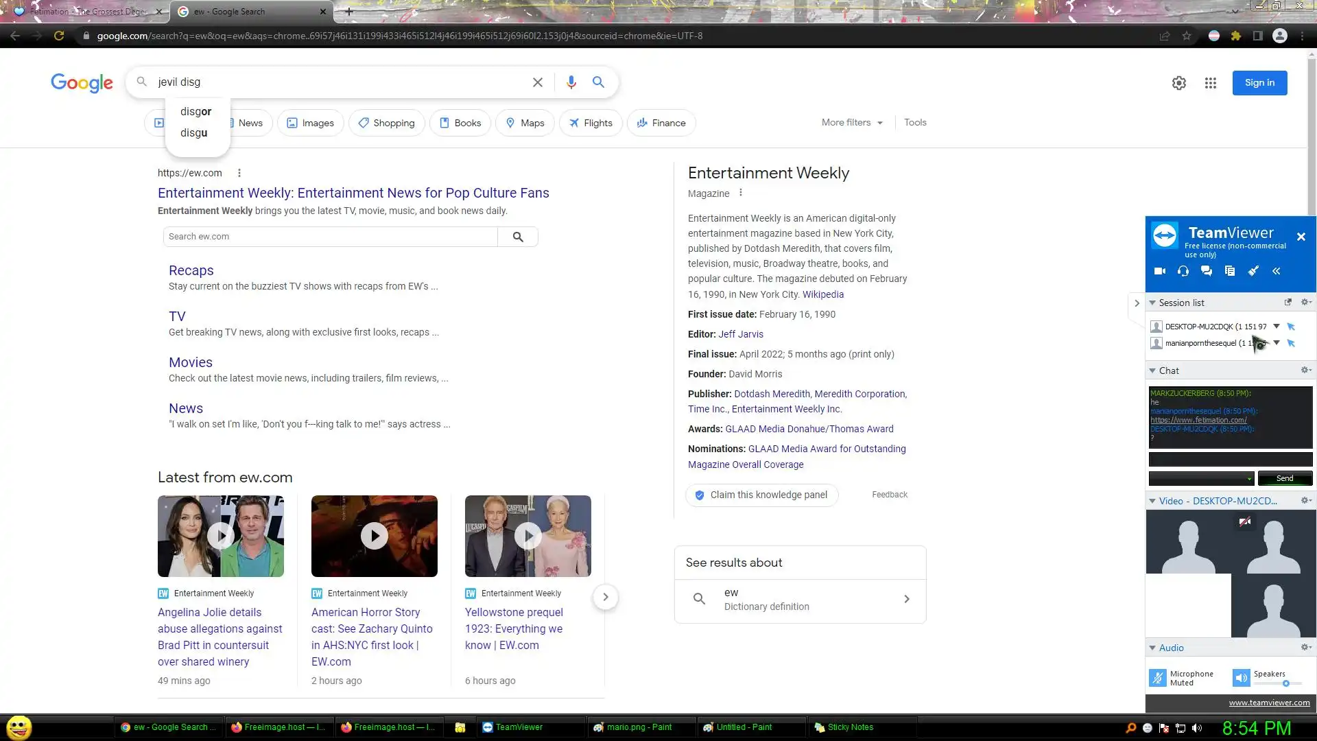The height and width of the screenshot is (741, 1317).
Task: Open dropdown arrow for DESKTOP-MU2CDQK session
Action: click(1277, 326)
